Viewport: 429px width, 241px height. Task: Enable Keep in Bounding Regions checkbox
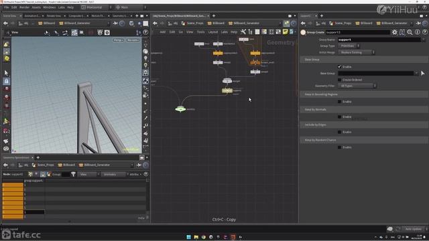[340, 102]
